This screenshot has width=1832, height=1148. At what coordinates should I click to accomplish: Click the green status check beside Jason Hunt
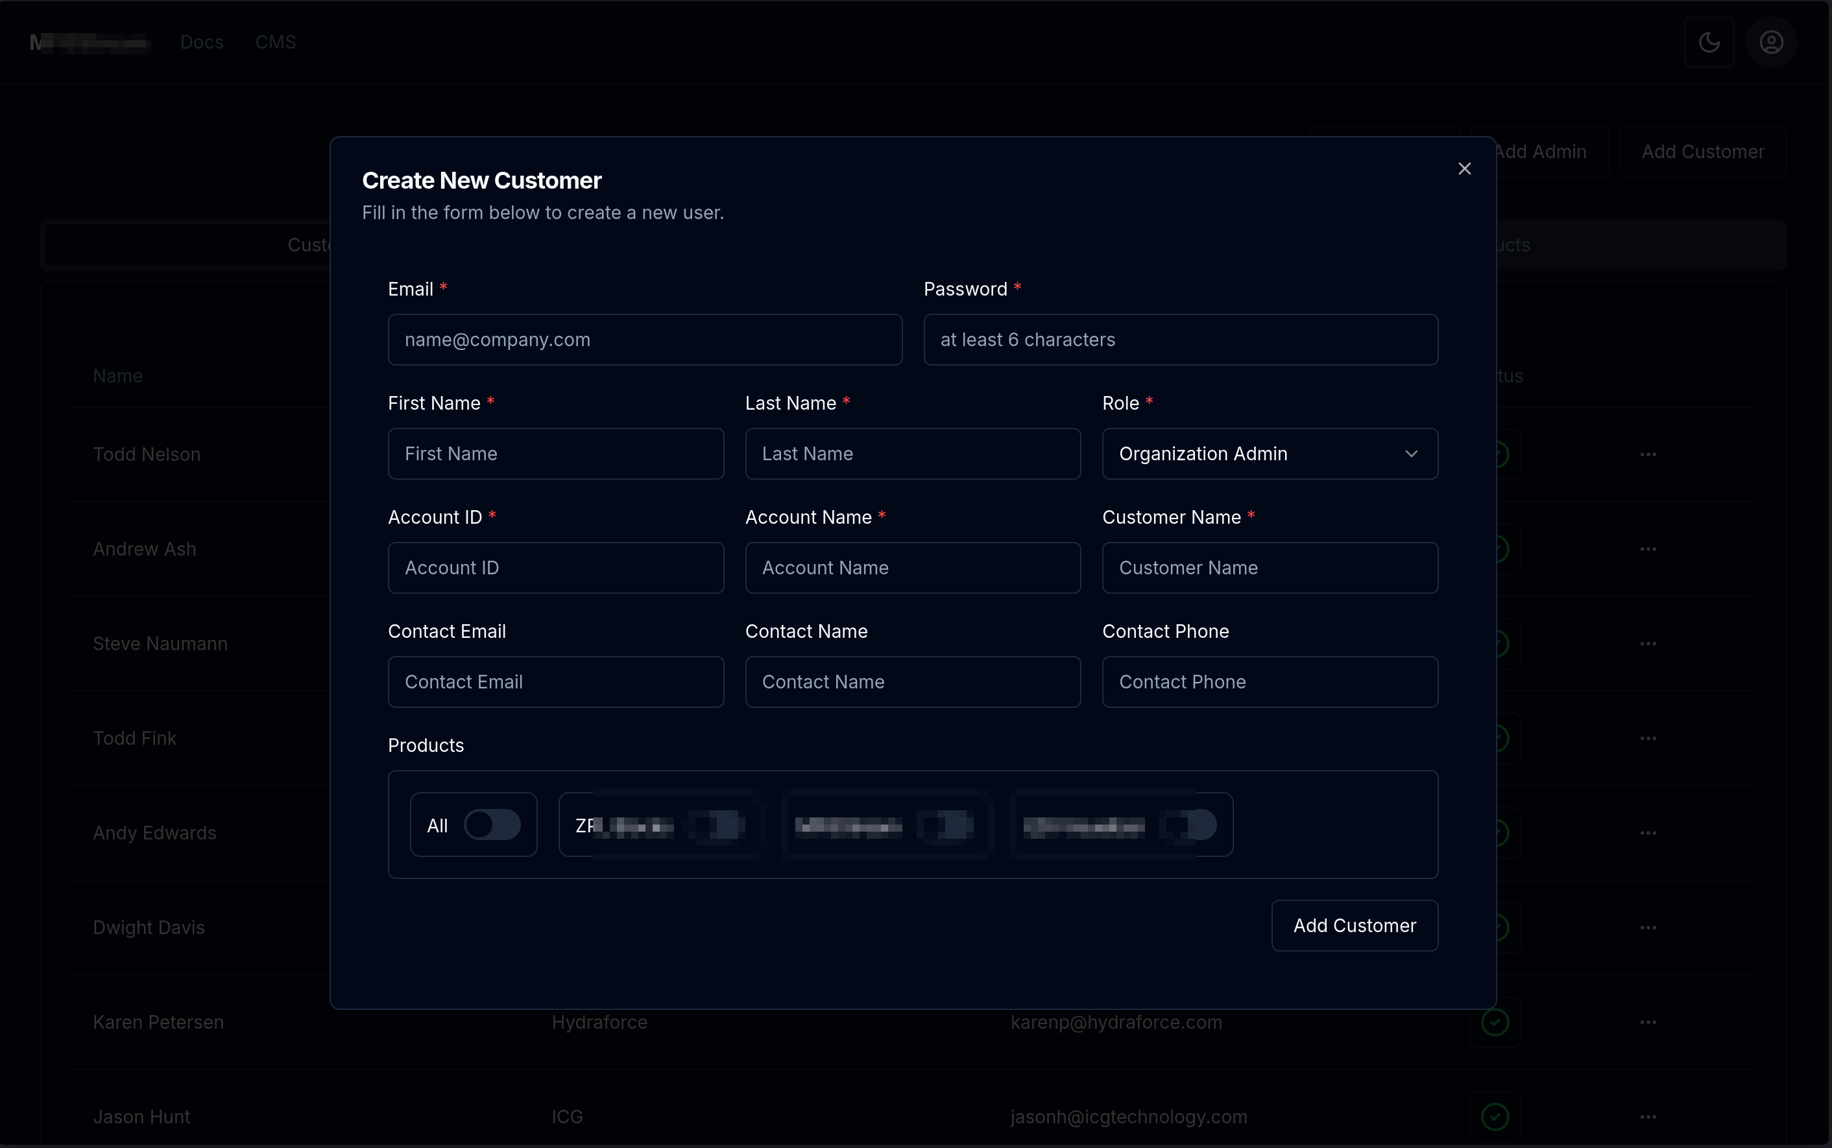[x=1495, y=1116]
